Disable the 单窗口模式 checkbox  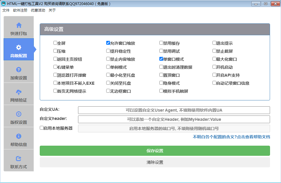[161, 59]
